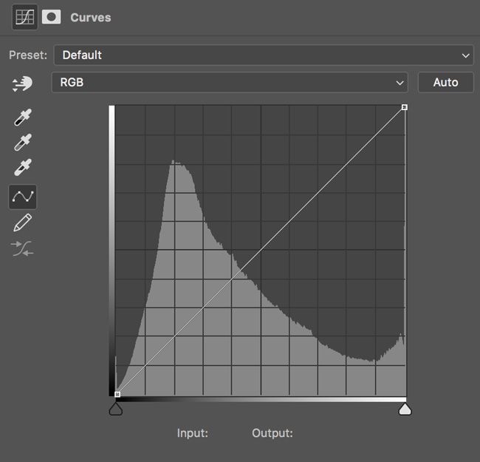Screen dimensions: 480x462
Task: Click the diagonal curve line at grid center
Action: [261, 251]
